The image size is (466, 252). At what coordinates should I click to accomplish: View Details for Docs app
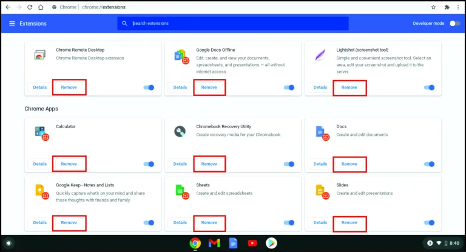[320, 164]
